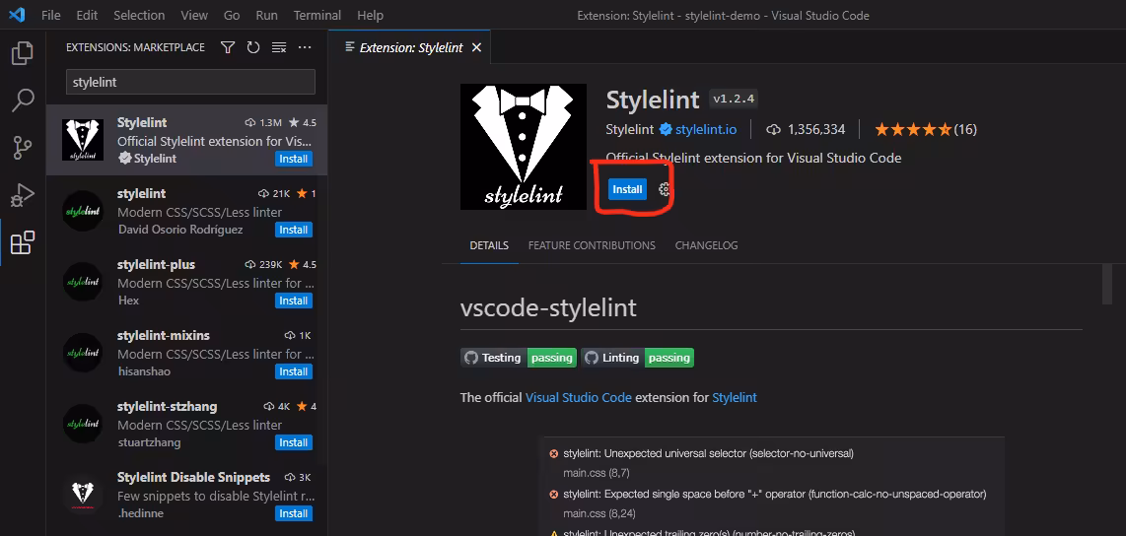Select the stylelint-mixins list entry
This screenshot has height=536, width=1126.
186,353
